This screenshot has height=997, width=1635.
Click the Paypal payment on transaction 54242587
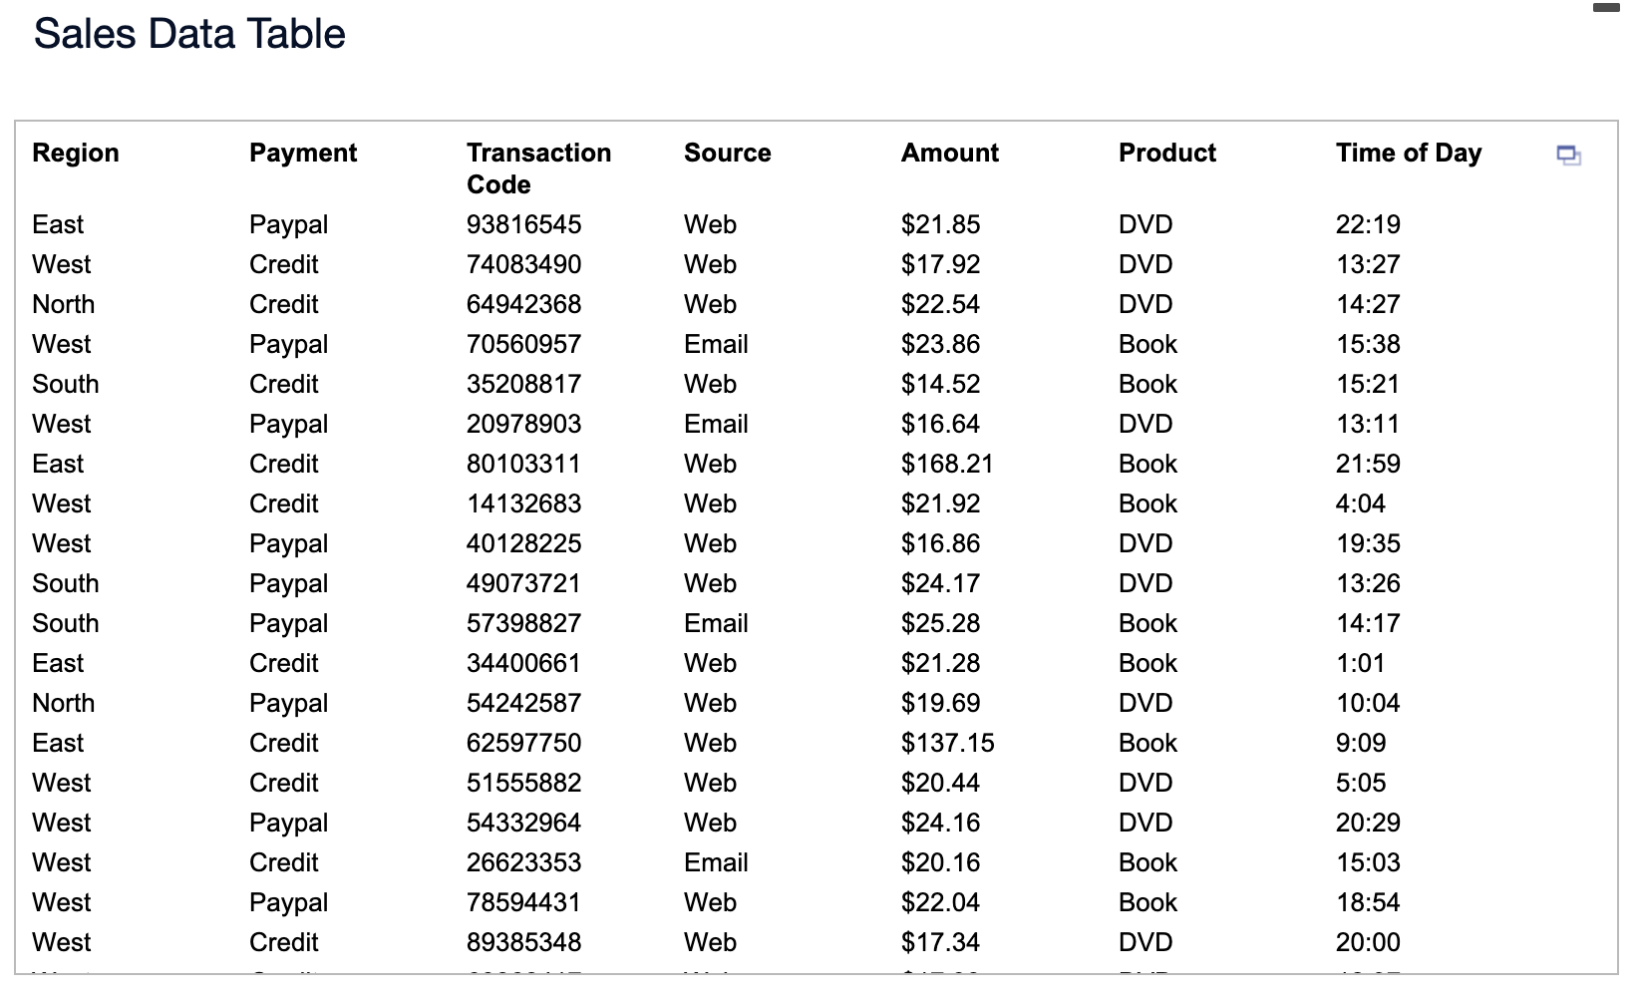(x=288, y=703)
